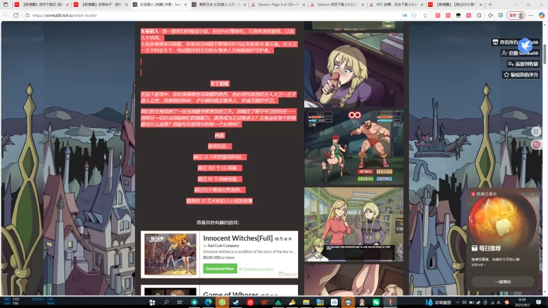Open the Windows Start menu
548x308 pixels.
click(152, 303)
